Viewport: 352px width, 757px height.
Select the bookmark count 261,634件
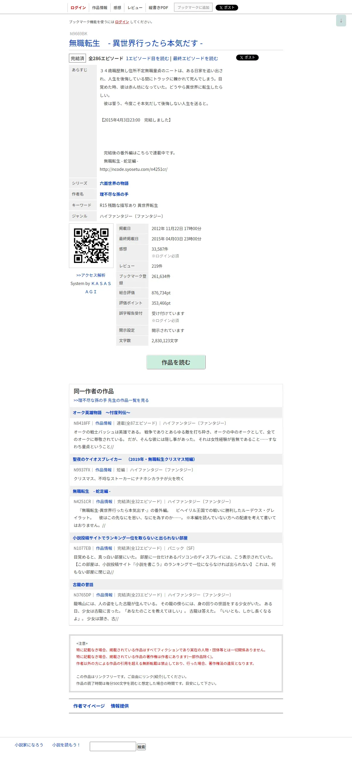pyautogui.click(x=161, y=277)
